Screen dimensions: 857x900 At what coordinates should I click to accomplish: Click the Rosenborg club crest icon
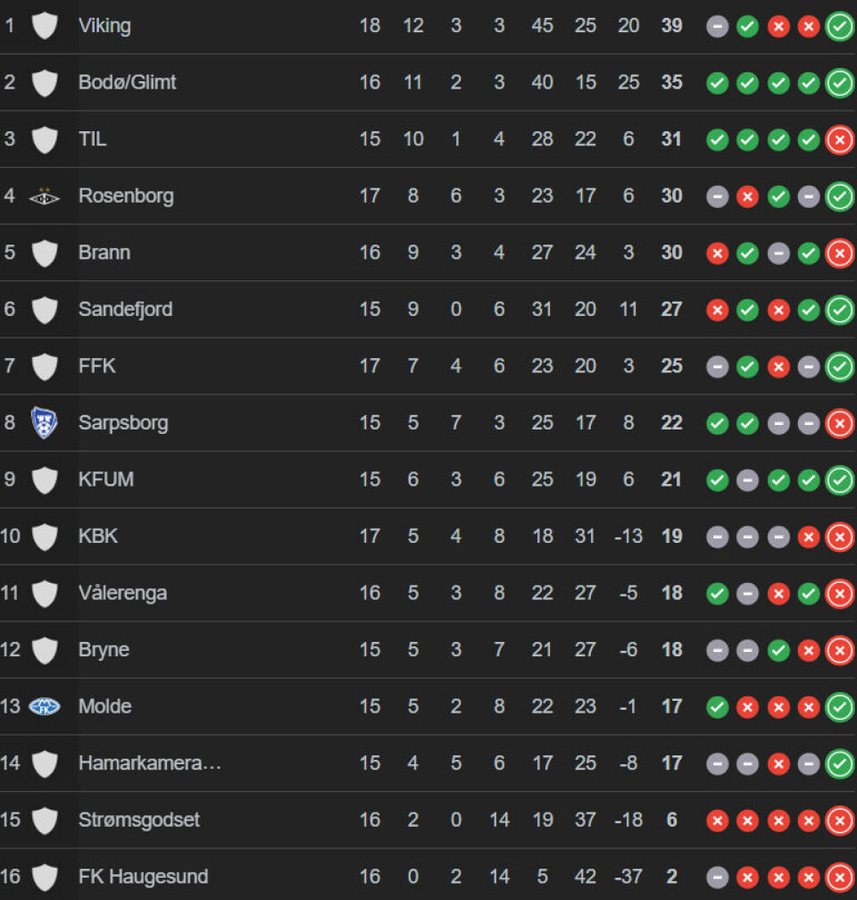pyautogui.click(x=45, y=196)
